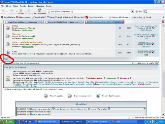Open latest post arrow in Filmy row
Viewport: 165px width, 124px height.
153,28
